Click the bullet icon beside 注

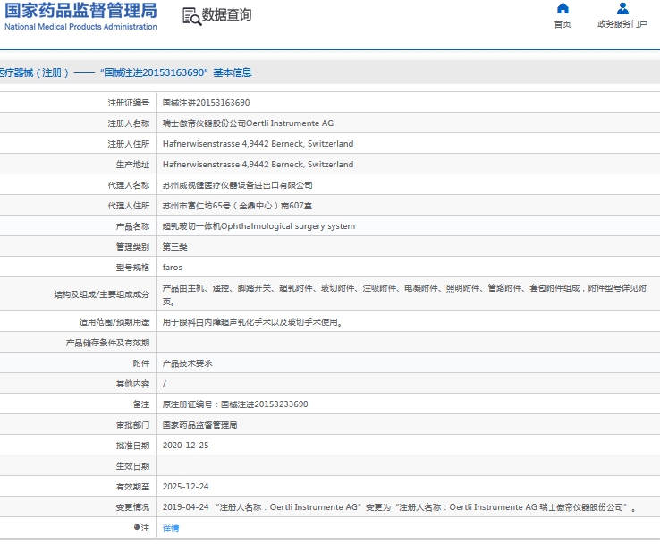(136, 528)
